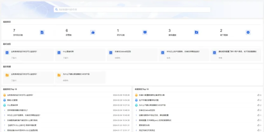This screenshot has width=264, height=132.
Task: Open top-liked article '创建对象报API地址无效'
Action: click(155, 115)
